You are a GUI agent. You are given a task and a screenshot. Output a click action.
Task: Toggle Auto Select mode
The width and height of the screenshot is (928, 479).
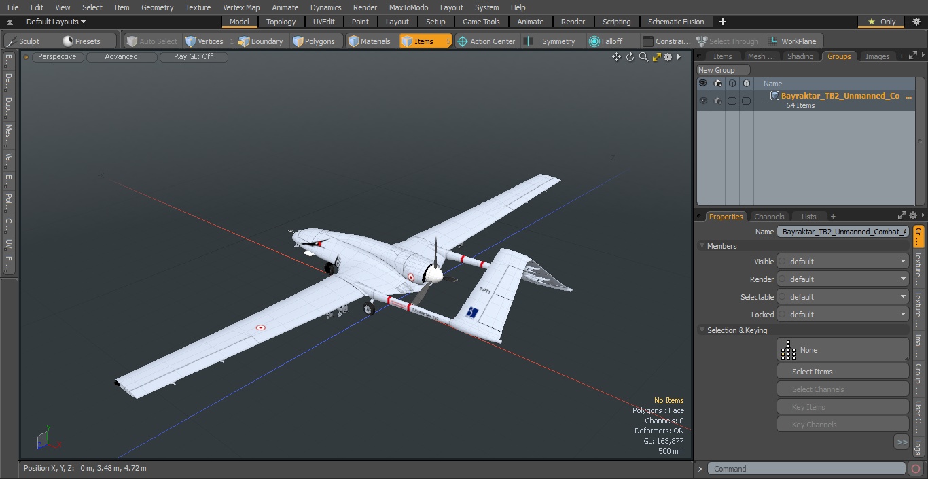click(x=151, y=41)
